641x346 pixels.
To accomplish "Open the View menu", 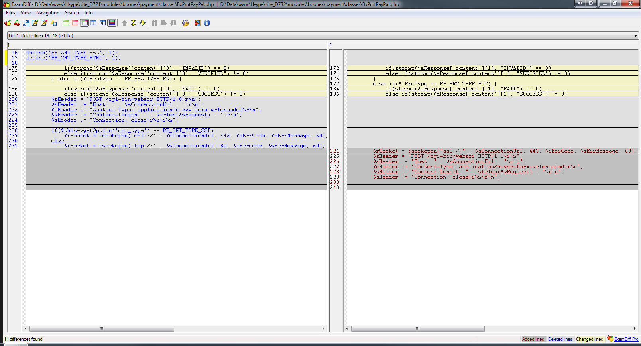I will pyautogui.click(x=26, y=13).
